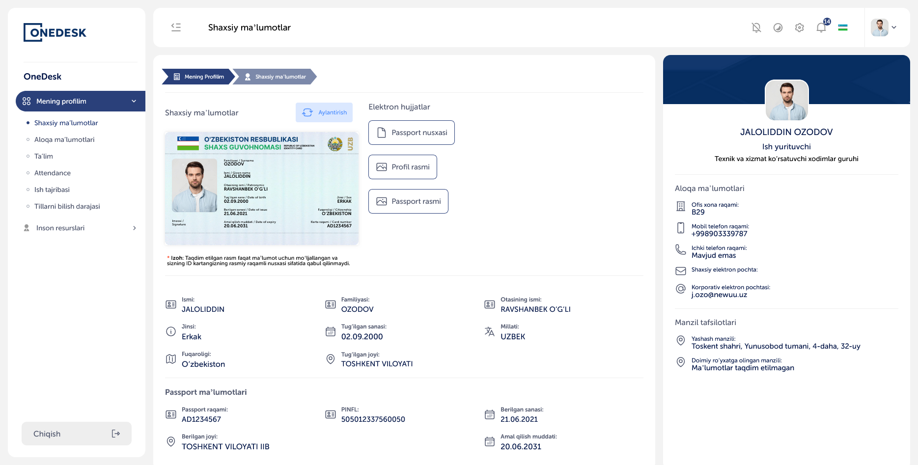Image resolution: width=918 pixels, height=465 pixels.
Task: Open settings gear in header
Action: pos(800,27)
